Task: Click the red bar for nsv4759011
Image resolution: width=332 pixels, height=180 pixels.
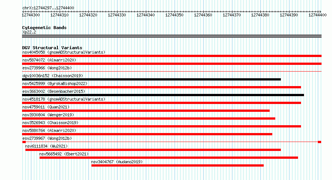Action: (x=146, y=111)
